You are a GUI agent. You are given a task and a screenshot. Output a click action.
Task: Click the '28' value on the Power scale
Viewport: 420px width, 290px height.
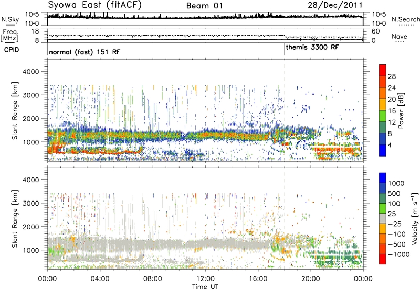(392, 76)
